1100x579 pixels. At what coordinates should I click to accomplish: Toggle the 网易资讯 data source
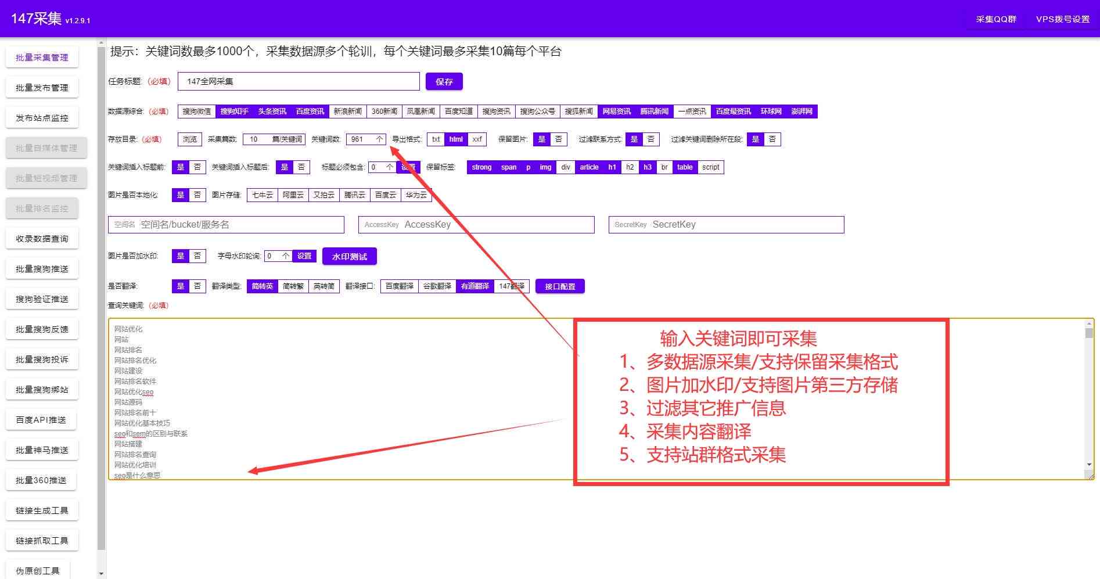point(617,112)
